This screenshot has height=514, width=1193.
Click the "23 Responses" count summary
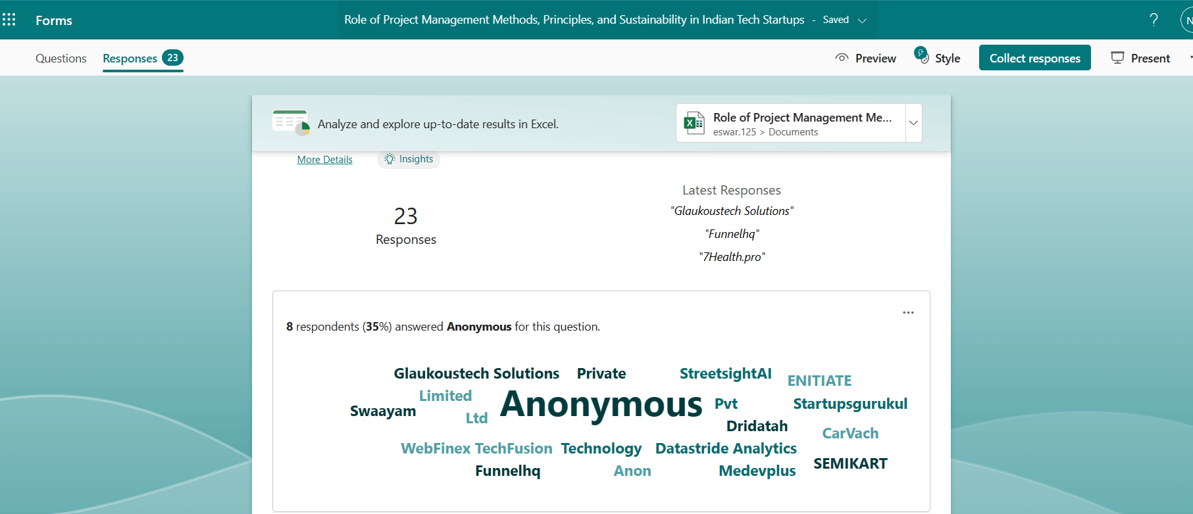click(x=406, y=225)
